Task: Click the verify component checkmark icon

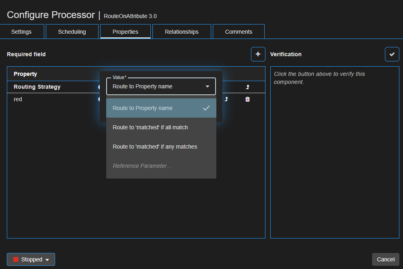Action: click(x=392, y=54)
